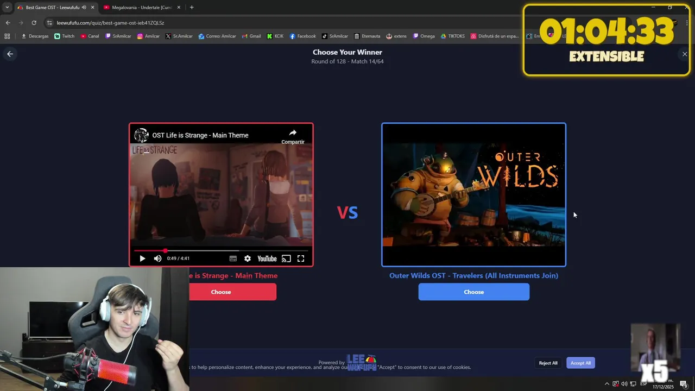Open Correo: Amilcar bookmark
This screenshot has height=391, width=695.
click(217, 36)
